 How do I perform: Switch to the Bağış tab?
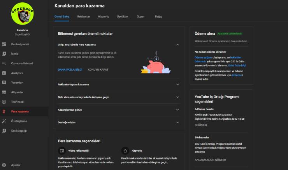point(158,16)
